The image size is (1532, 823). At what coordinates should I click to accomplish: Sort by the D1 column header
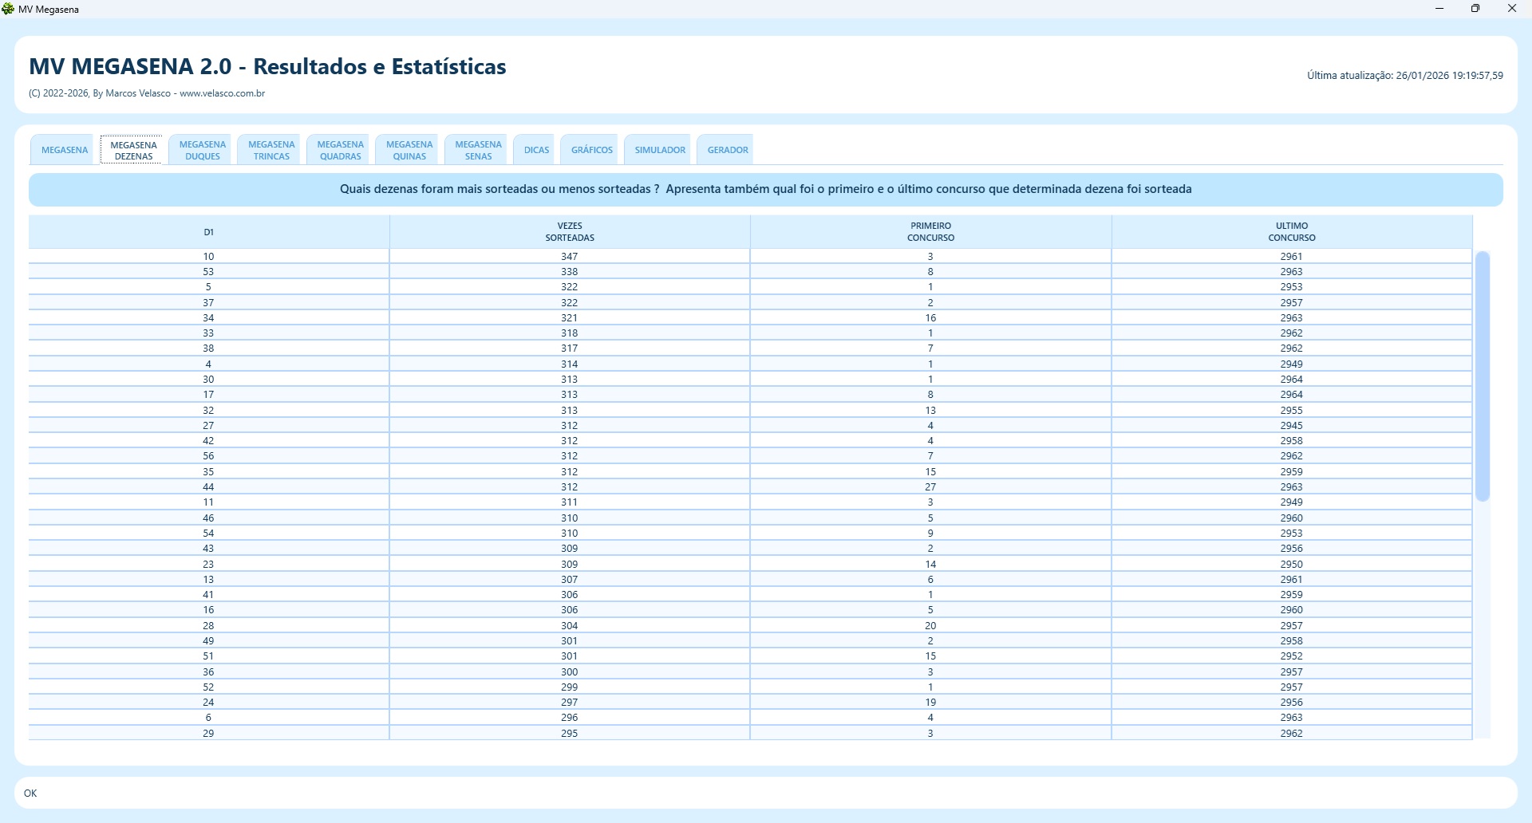209,232
